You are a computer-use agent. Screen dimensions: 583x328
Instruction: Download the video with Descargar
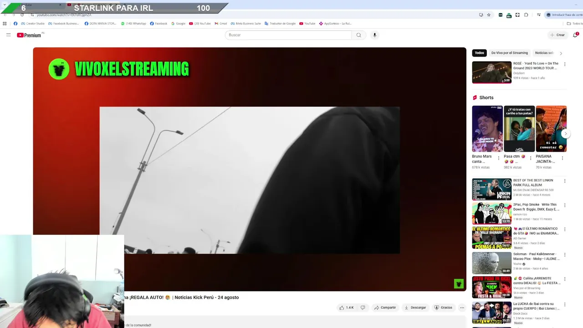(415, 307)
